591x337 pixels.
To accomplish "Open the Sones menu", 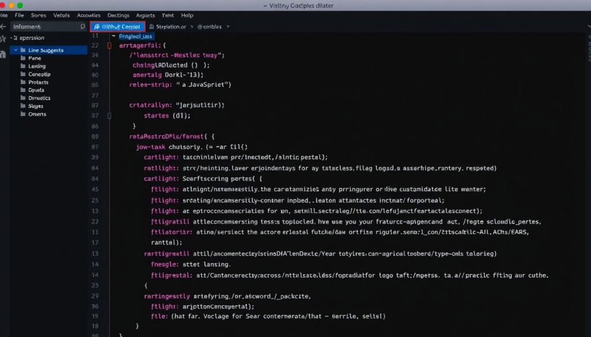I will pyautogui.click(x=39, y=16).
